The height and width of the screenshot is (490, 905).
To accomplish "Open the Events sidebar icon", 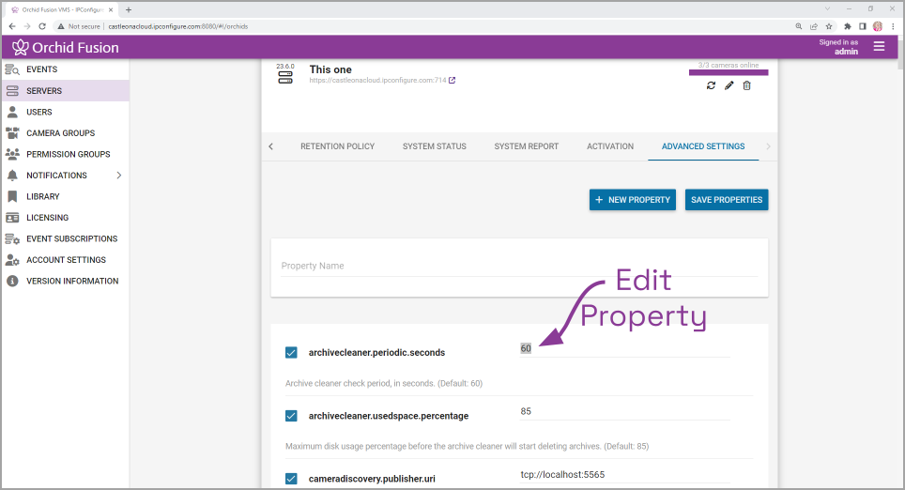I will click(x=12, y=69).
